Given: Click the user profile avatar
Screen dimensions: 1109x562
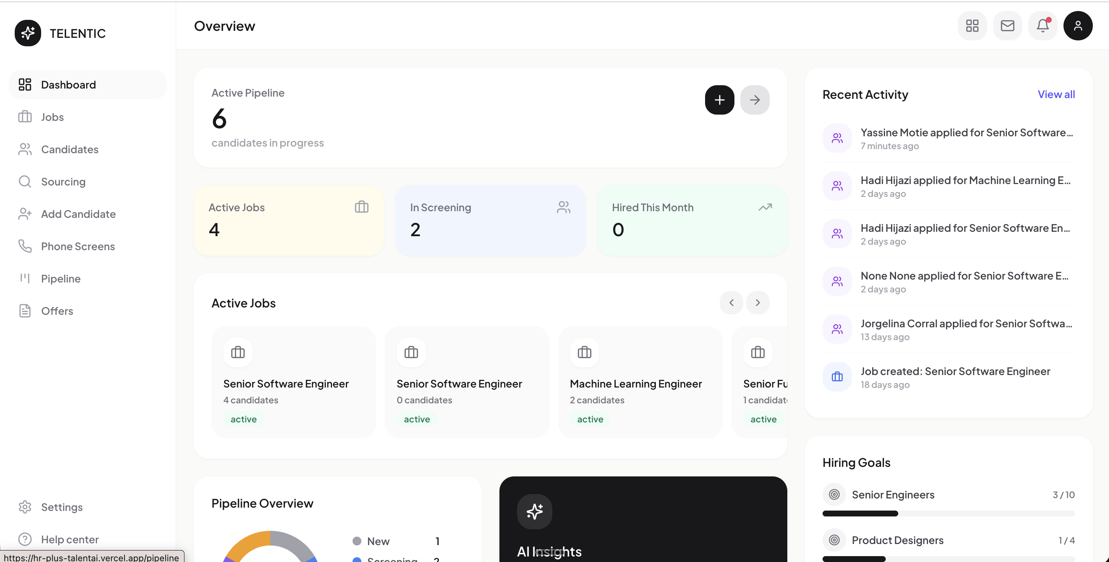Looking at the screenshot, I should pos(1077,26).
